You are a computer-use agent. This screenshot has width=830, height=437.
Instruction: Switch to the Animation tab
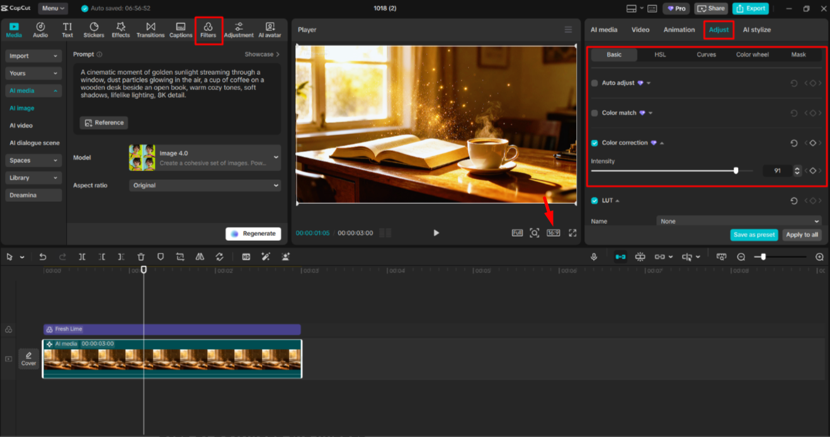tap(679, 30)
